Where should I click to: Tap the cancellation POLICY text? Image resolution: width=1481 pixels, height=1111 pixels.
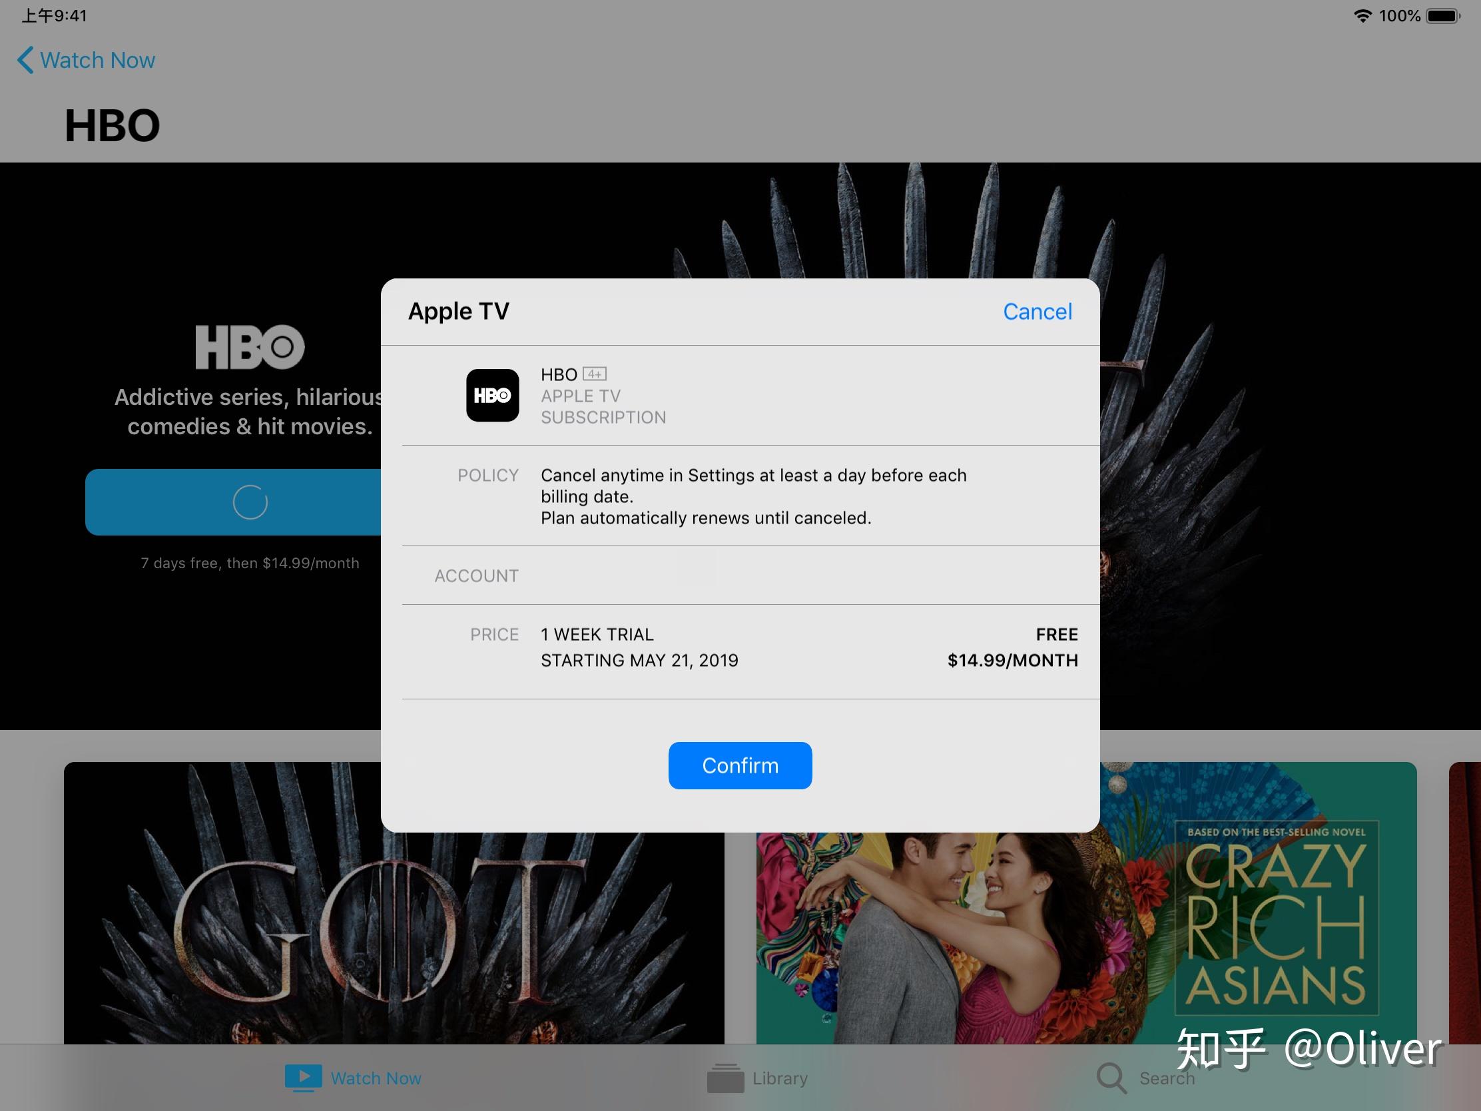coord(753,496)
